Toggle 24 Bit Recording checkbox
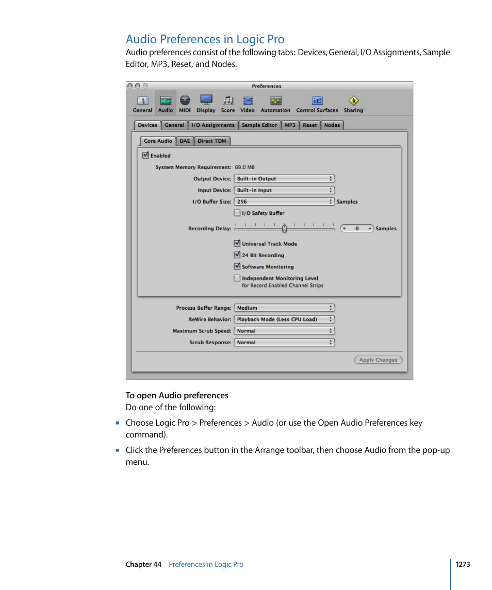The width and height of the screenshot is (492, 590). (x=237, y=255)
